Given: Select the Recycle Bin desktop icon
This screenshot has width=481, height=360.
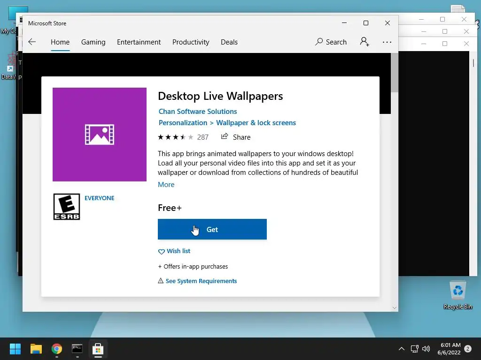Looking at the screenshot, I should (x=458, y=295).
